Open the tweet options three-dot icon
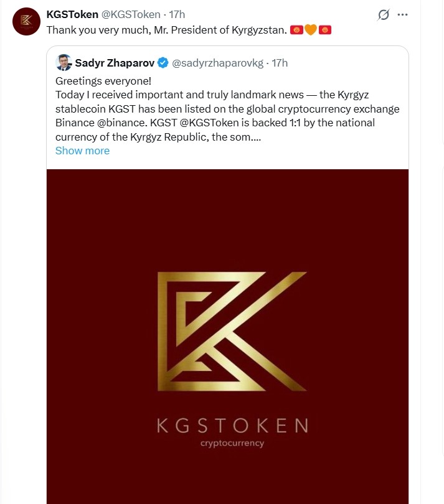 click(x=402, y=14)
